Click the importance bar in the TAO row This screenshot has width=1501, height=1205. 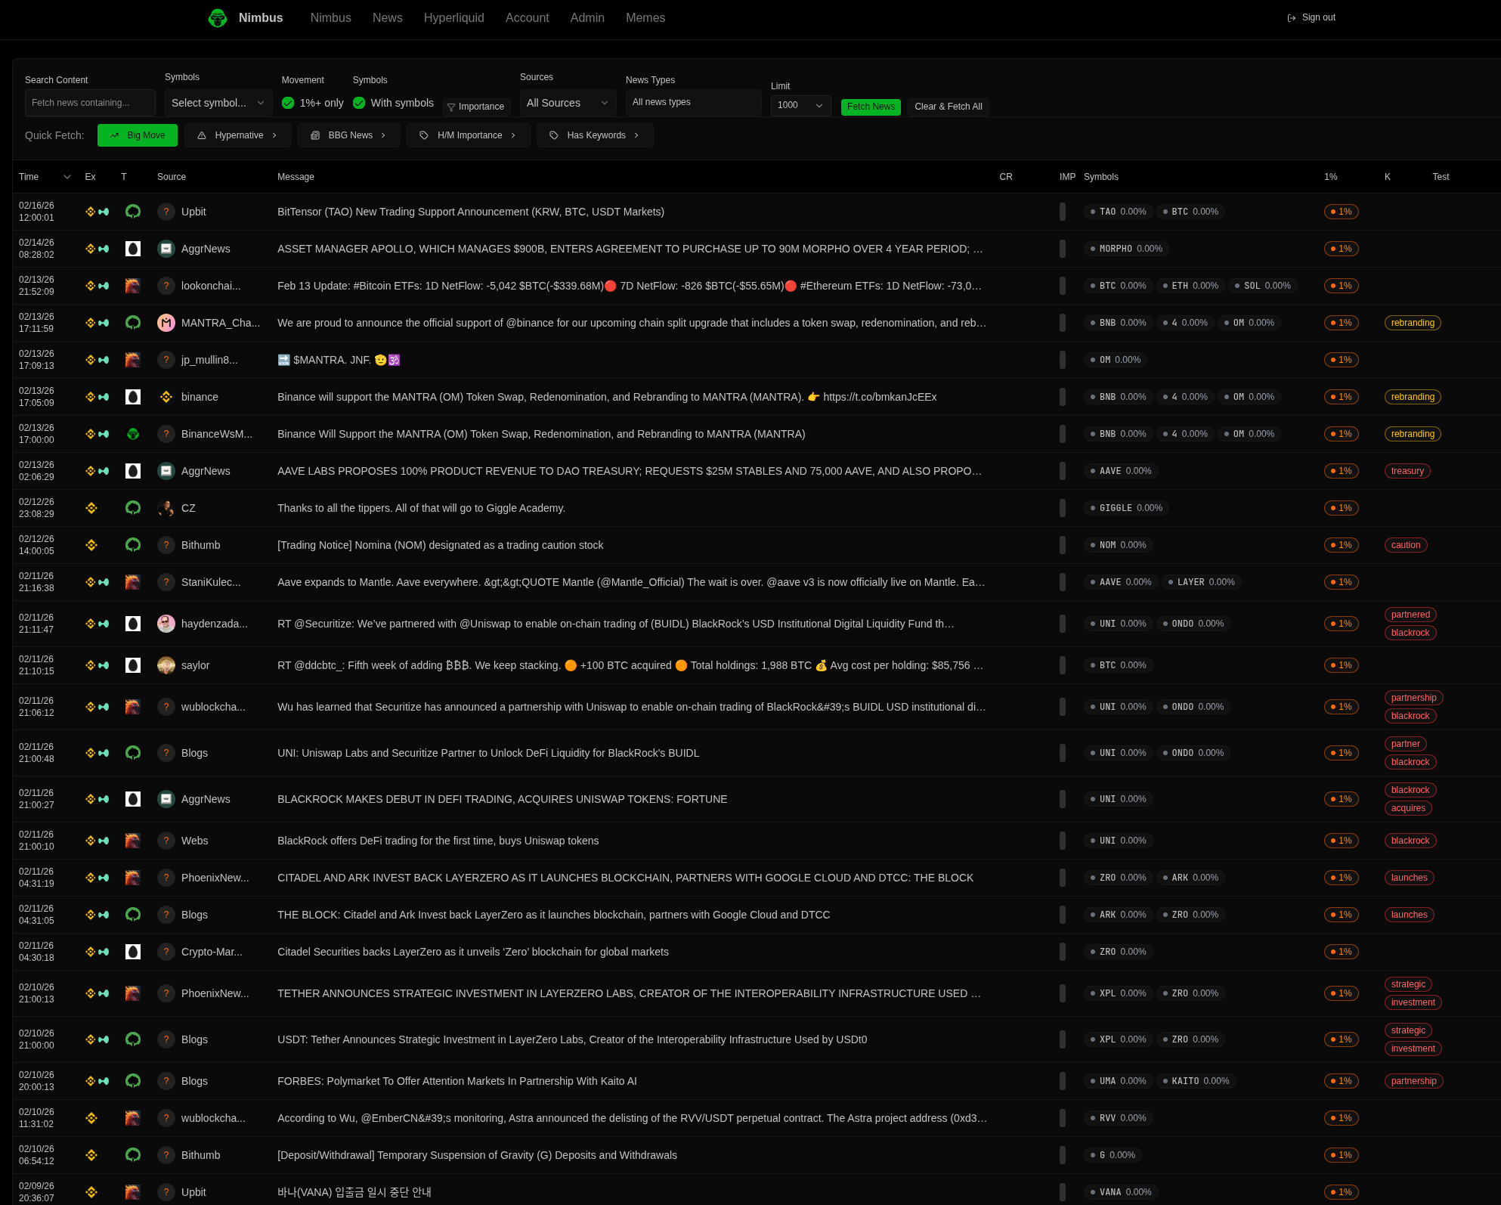(1063, 212)
